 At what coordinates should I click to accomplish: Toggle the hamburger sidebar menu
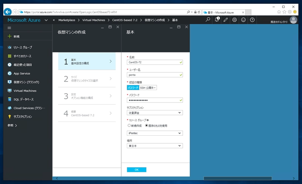(x=9, y=28)
